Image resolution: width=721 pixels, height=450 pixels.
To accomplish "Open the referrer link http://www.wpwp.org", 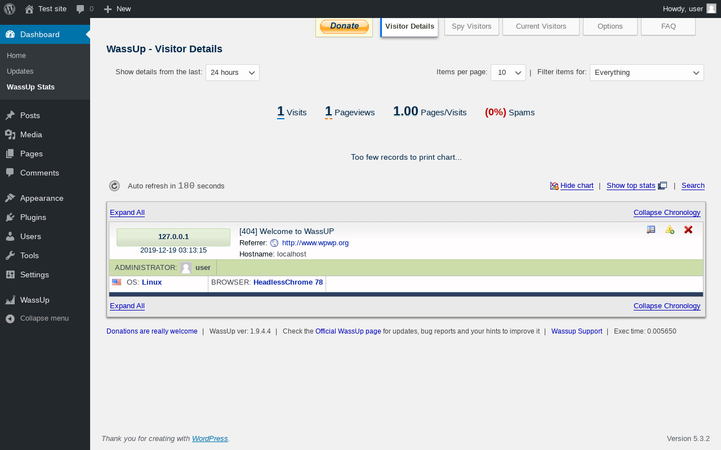I will click(x=315, y=243).
